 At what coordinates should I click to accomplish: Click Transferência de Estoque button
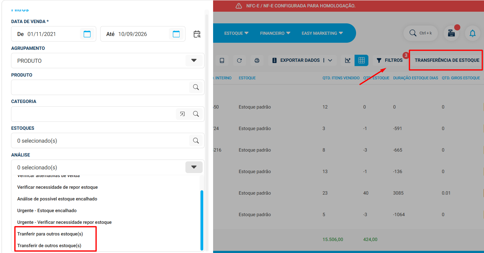point(447,60)
